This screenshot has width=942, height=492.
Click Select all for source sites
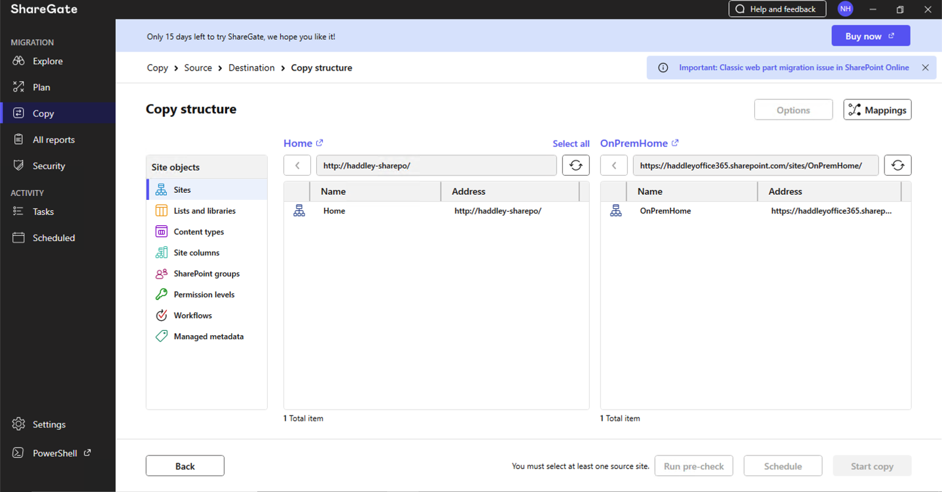[x=571, y=144]
